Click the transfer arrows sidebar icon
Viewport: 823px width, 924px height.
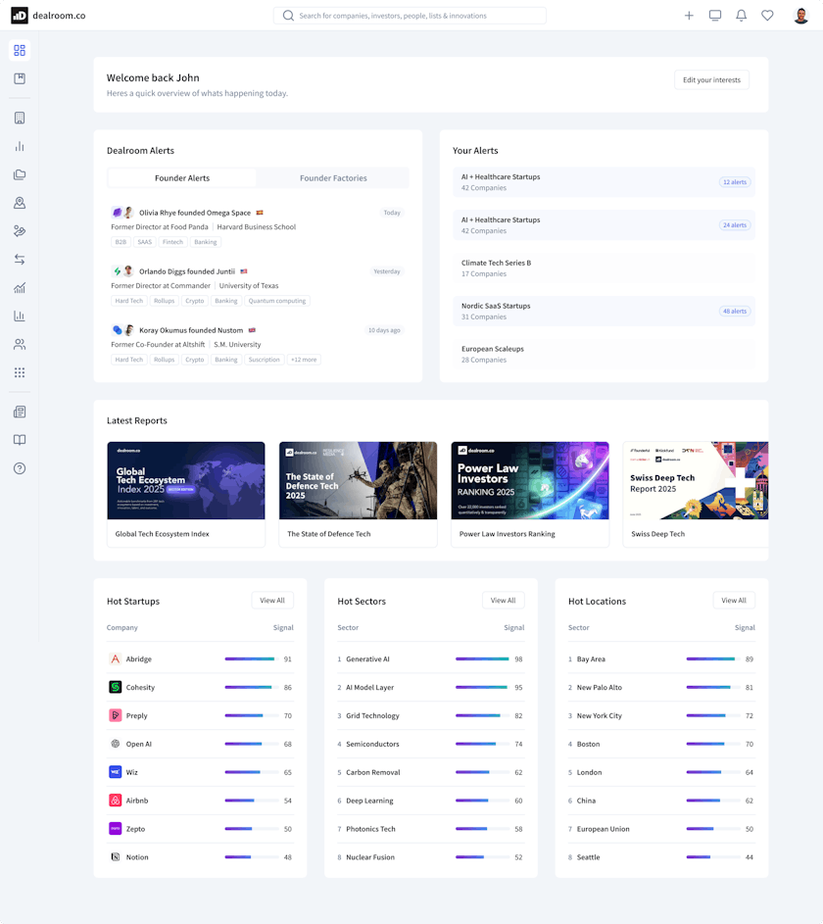click(20, 260)
